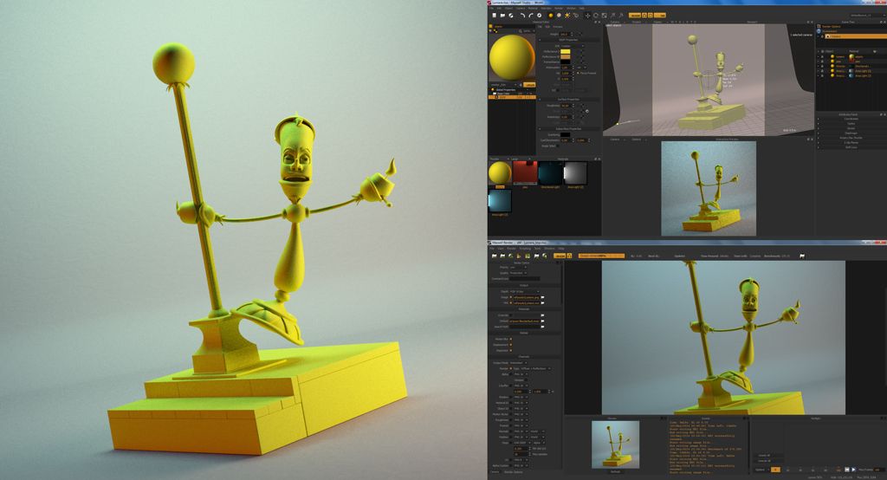Screen dimensions: 887x480
Task: Click the Reflectance 0 yellow color swatch
Action: coord(565,51)
